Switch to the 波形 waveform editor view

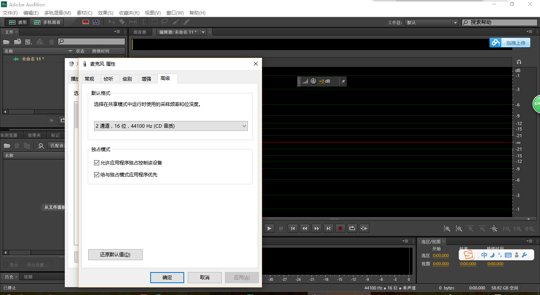click(x=17, y=23)
